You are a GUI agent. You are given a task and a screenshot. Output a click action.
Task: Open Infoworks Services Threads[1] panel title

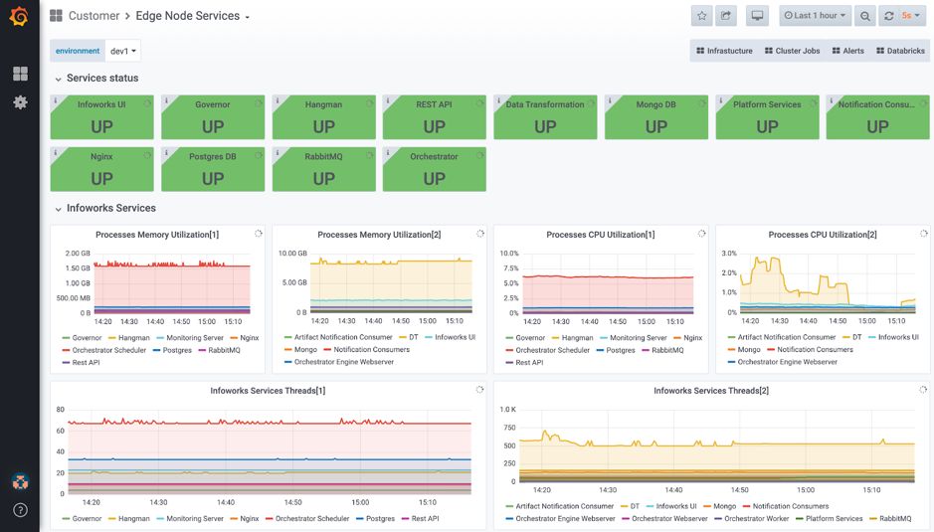click(268, 391)
